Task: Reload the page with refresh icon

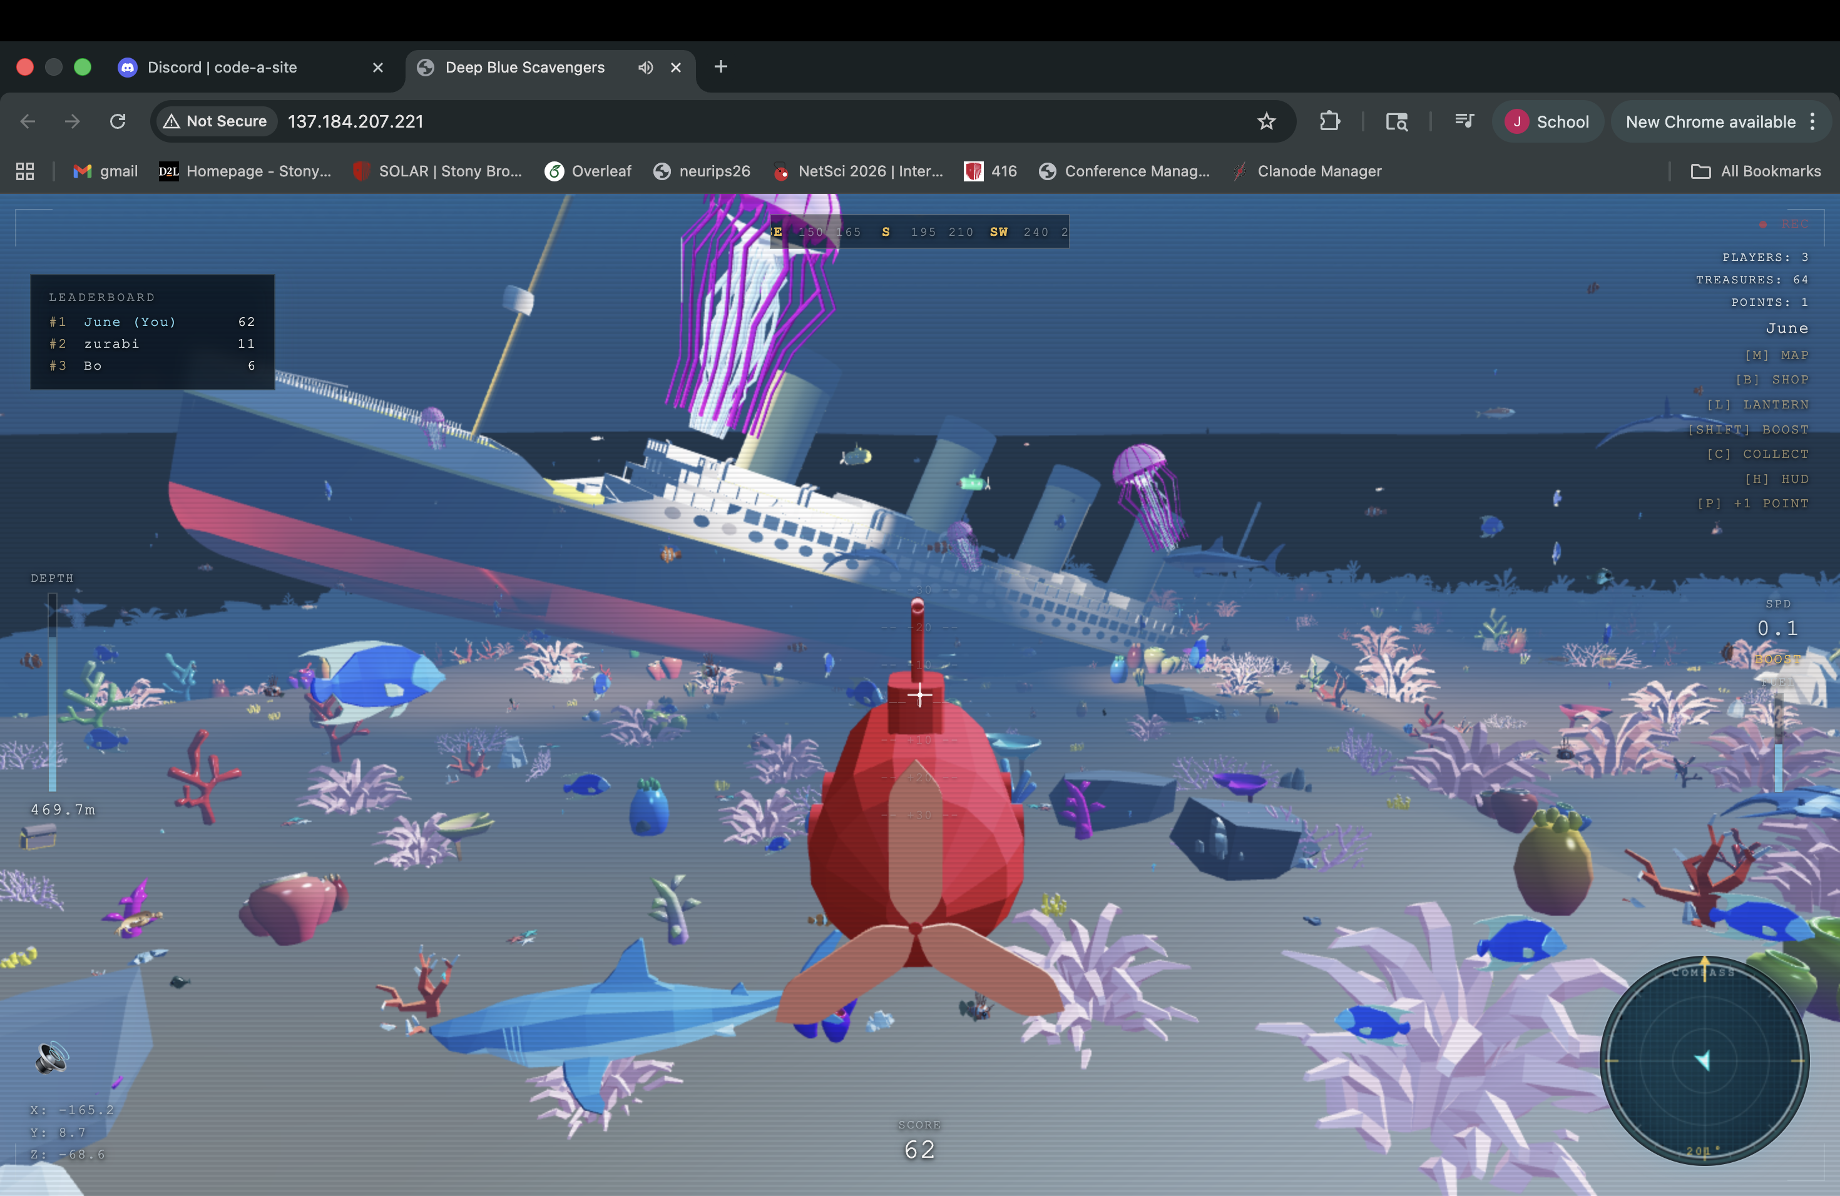Action: [x=118, y=121]
